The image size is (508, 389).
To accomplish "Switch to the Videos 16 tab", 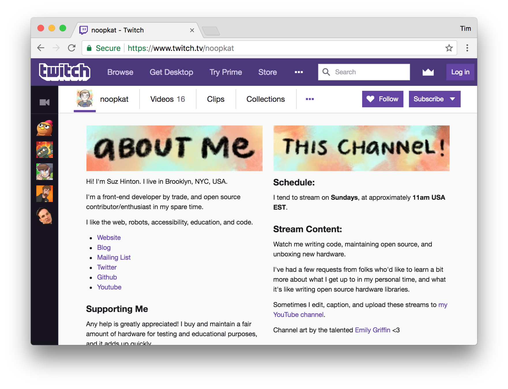I will point(168,99).
